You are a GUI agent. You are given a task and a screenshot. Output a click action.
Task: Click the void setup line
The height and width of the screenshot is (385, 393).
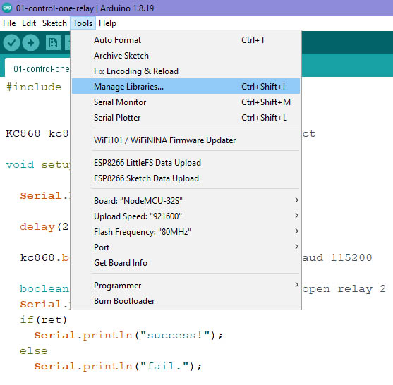tap(38, 164)
